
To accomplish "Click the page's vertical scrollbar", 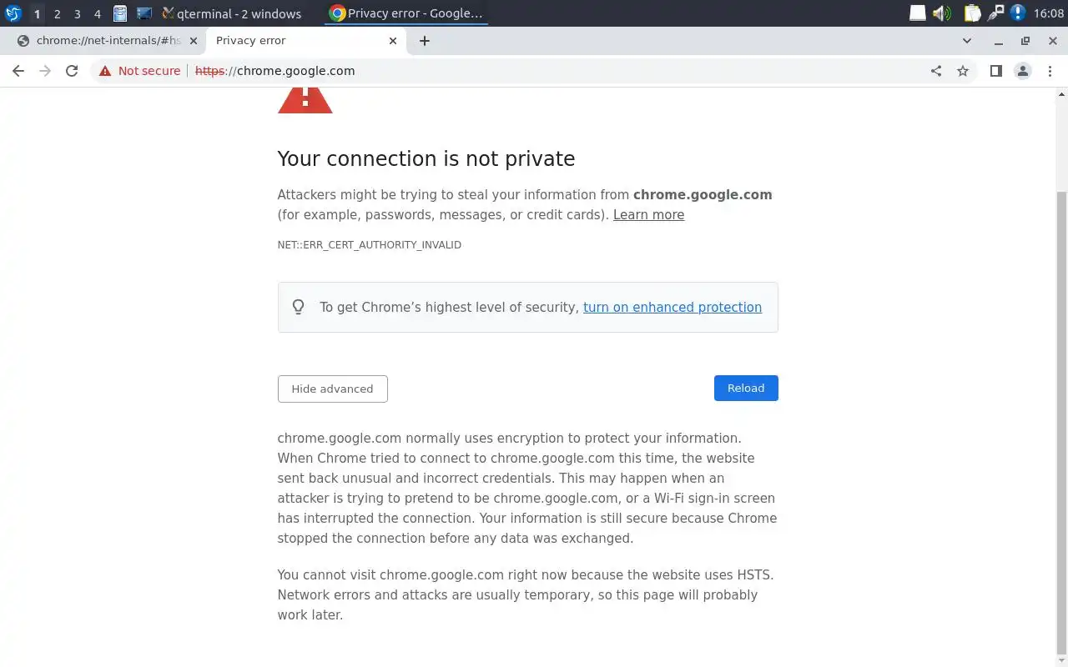I will click(1061, 417).
